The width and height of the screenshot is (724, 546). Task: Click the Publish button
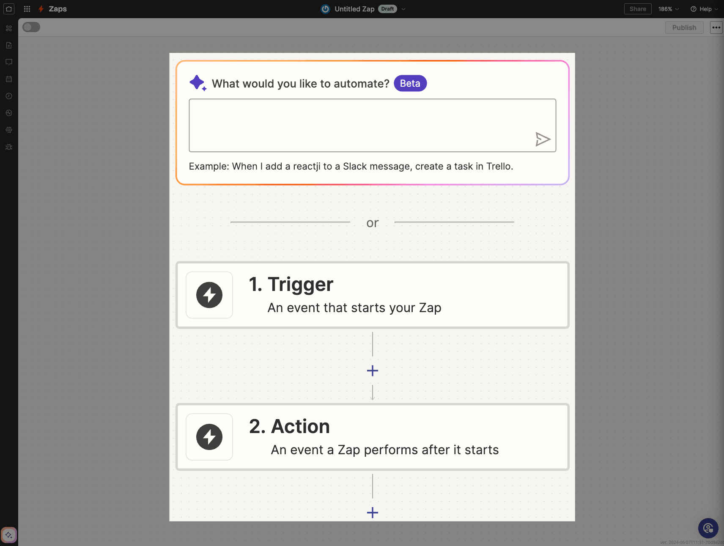[684, 27]
